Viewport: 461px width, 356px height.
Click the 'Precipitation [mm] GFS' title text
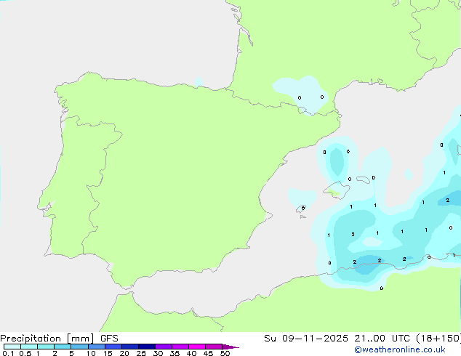59,339
